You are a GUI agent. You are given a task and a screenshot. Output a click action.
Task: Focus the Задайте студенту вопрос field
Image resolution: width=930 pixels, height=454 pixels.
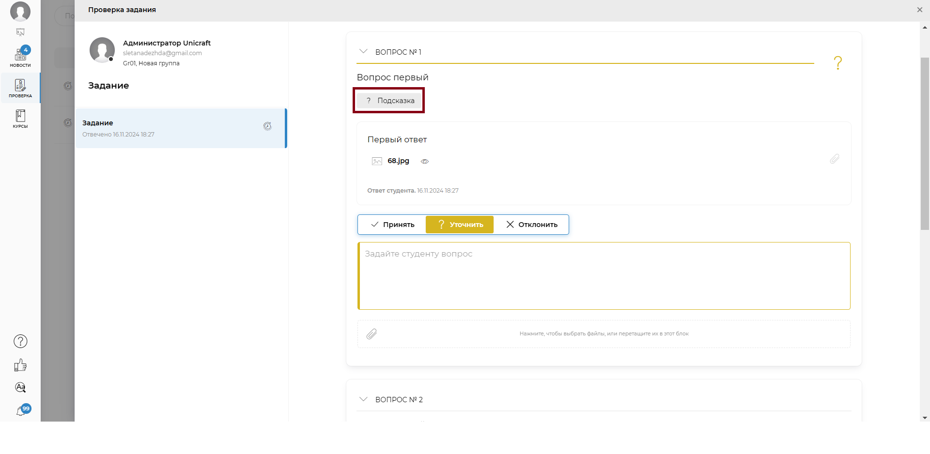[604, 276]
